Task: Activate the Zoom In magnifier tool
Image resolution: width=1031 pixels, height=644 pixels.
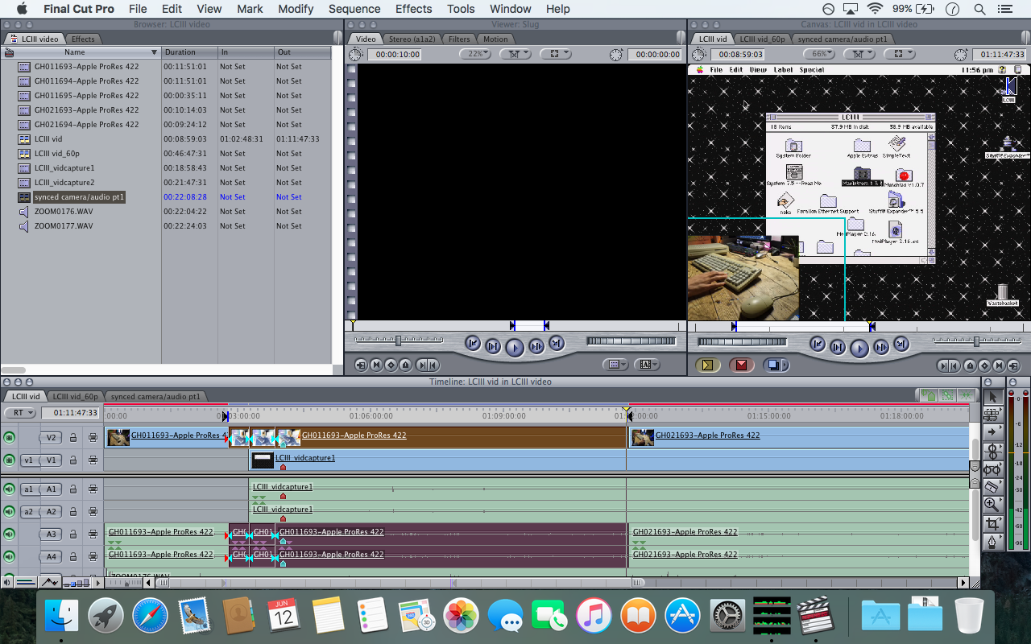Action: (x=992, y=505)
